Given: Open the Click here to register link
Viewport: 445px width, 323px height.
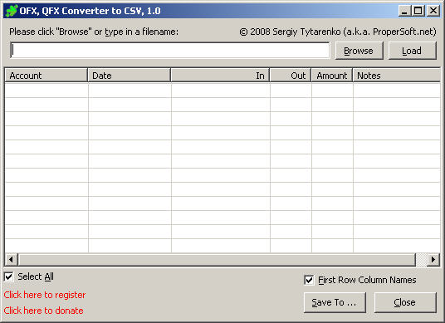Looking at the screenshot, I should click(45, 295).
